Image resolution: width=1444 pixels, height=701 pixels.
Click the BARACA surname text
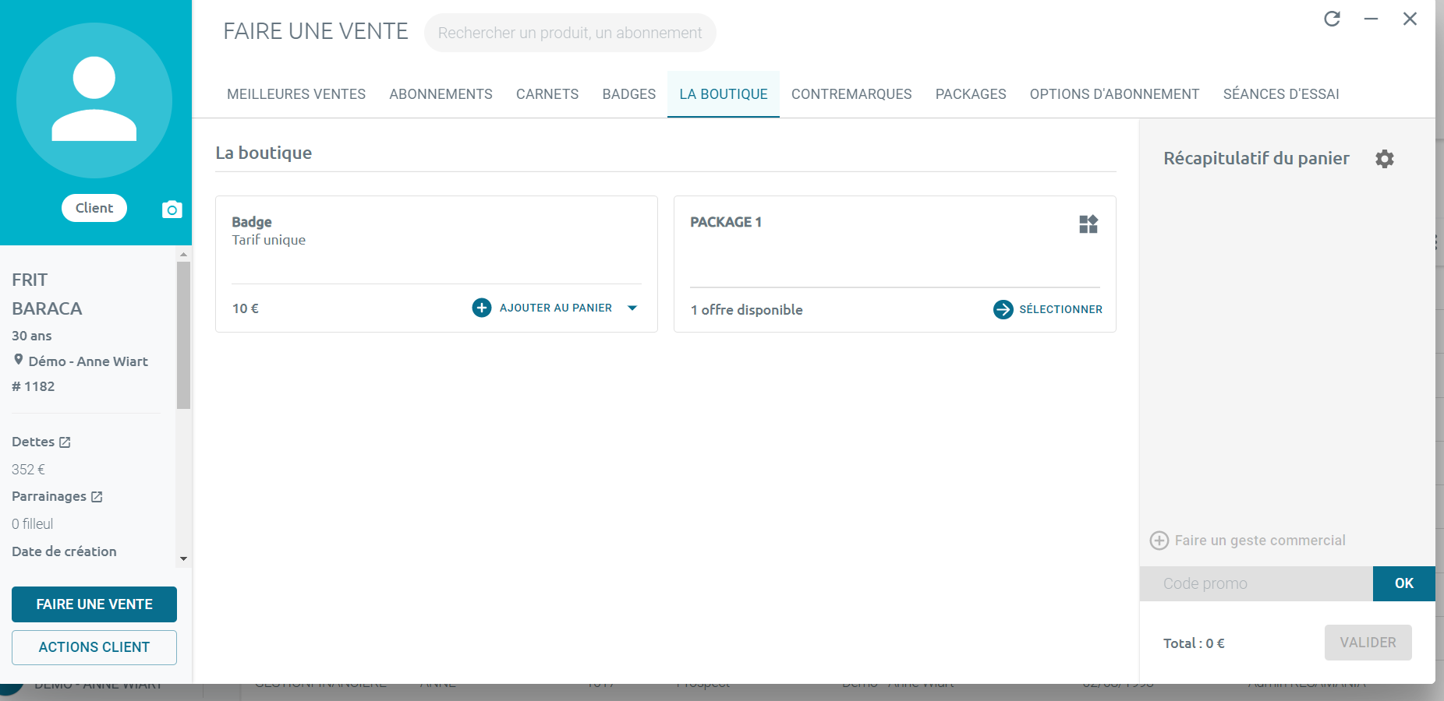[47, 308]
